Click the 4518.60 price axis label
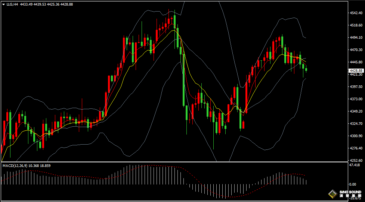Screen dimensions: 365x202 [356, 25]
